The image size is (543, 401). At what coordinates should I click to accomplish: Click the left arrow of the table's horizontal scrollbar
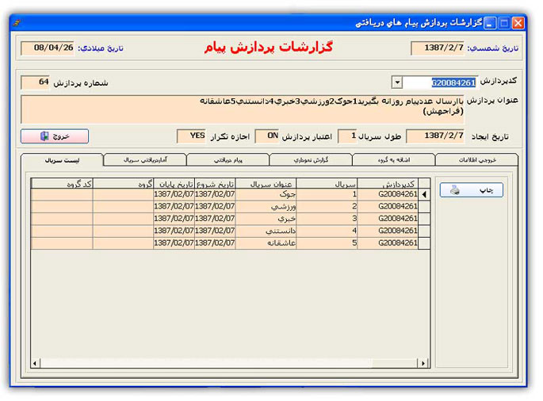[x=35, y=363]
